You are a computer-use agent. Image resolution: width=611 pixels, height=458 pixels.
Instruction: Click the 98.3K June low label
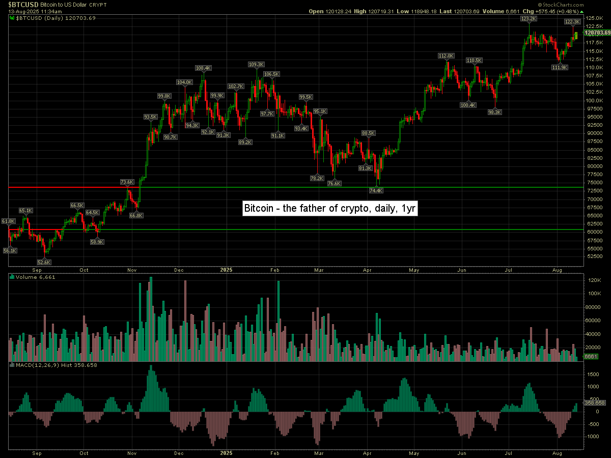494,112
